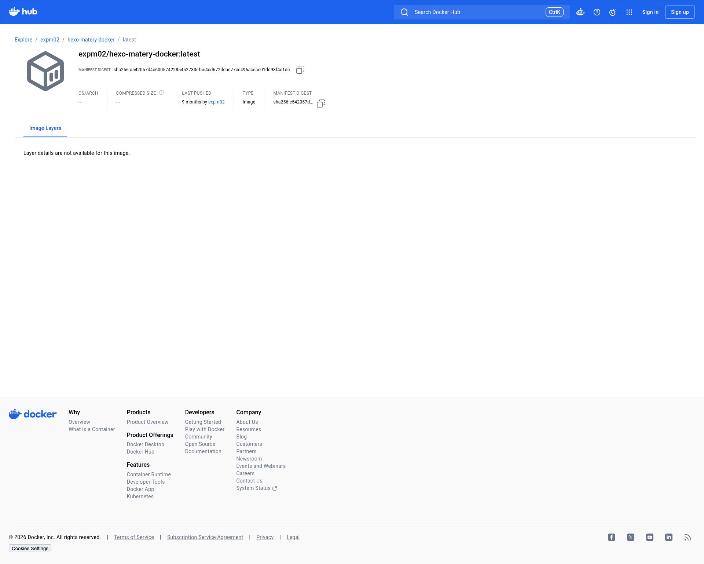Select the Image Layers tab
Image resolution: width=704 pixels, height=564 pixels.
45,128
